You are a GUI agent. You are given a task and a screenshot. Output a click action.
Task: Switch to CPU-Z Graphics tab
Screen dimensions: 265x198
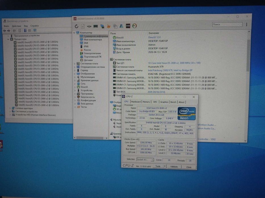[x=164, y=102]
